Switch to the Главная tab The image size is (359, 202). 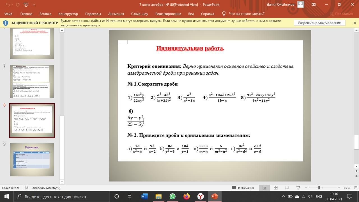26,14
